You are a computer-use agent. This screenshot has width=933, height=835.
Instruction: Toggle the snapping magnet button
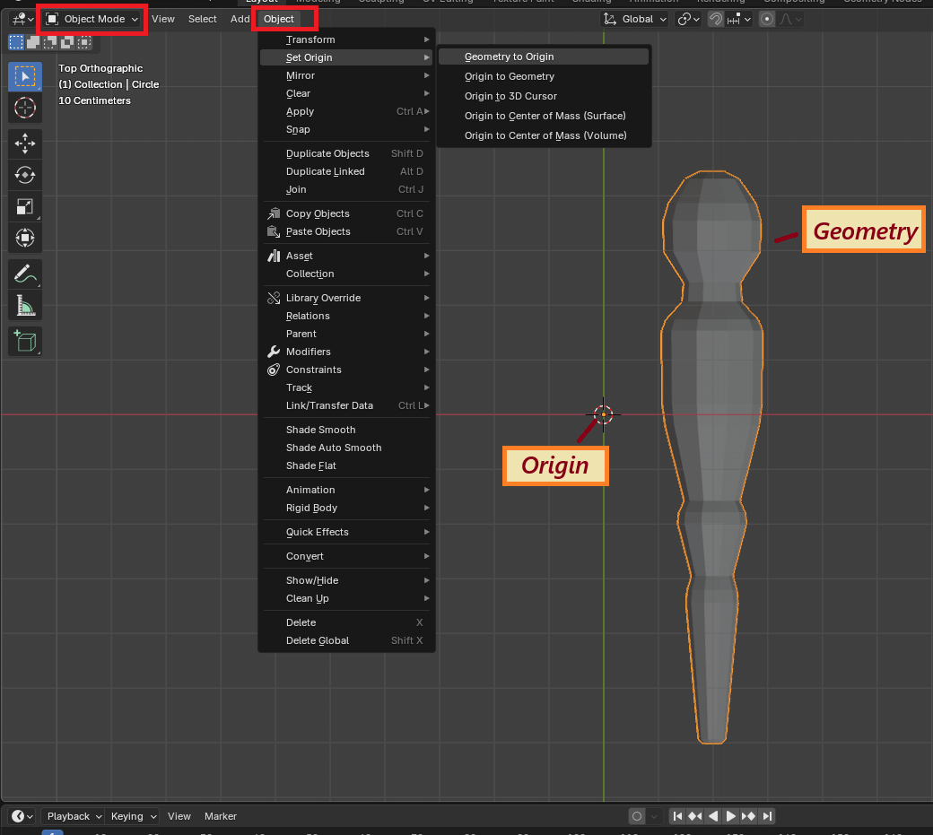[x=716, y=19]
